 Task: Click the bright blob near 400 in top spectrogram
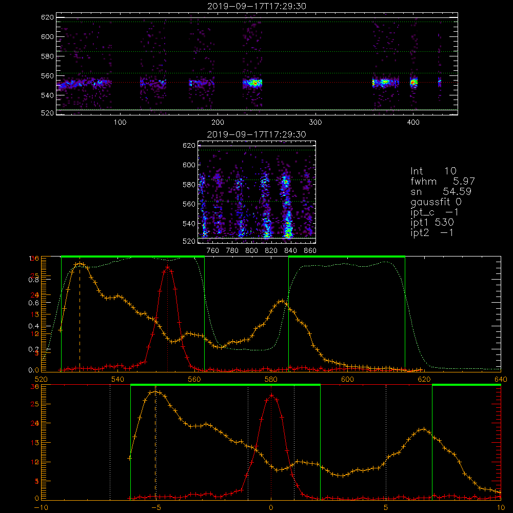(x=414, y=82)
